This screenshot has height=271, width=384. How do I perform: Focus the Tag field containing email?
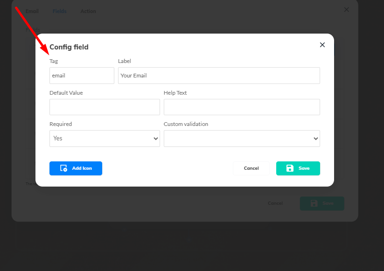(82, 76)
